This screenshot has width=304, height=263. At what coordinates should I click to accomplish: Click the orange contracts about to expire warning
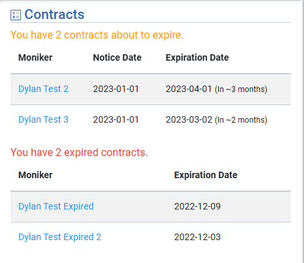(x=97, y=35)
